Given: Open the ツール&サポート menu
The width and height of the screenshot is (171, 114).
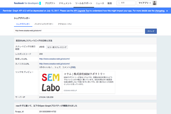Looking at the screenshot, I should tap(84, 3).
